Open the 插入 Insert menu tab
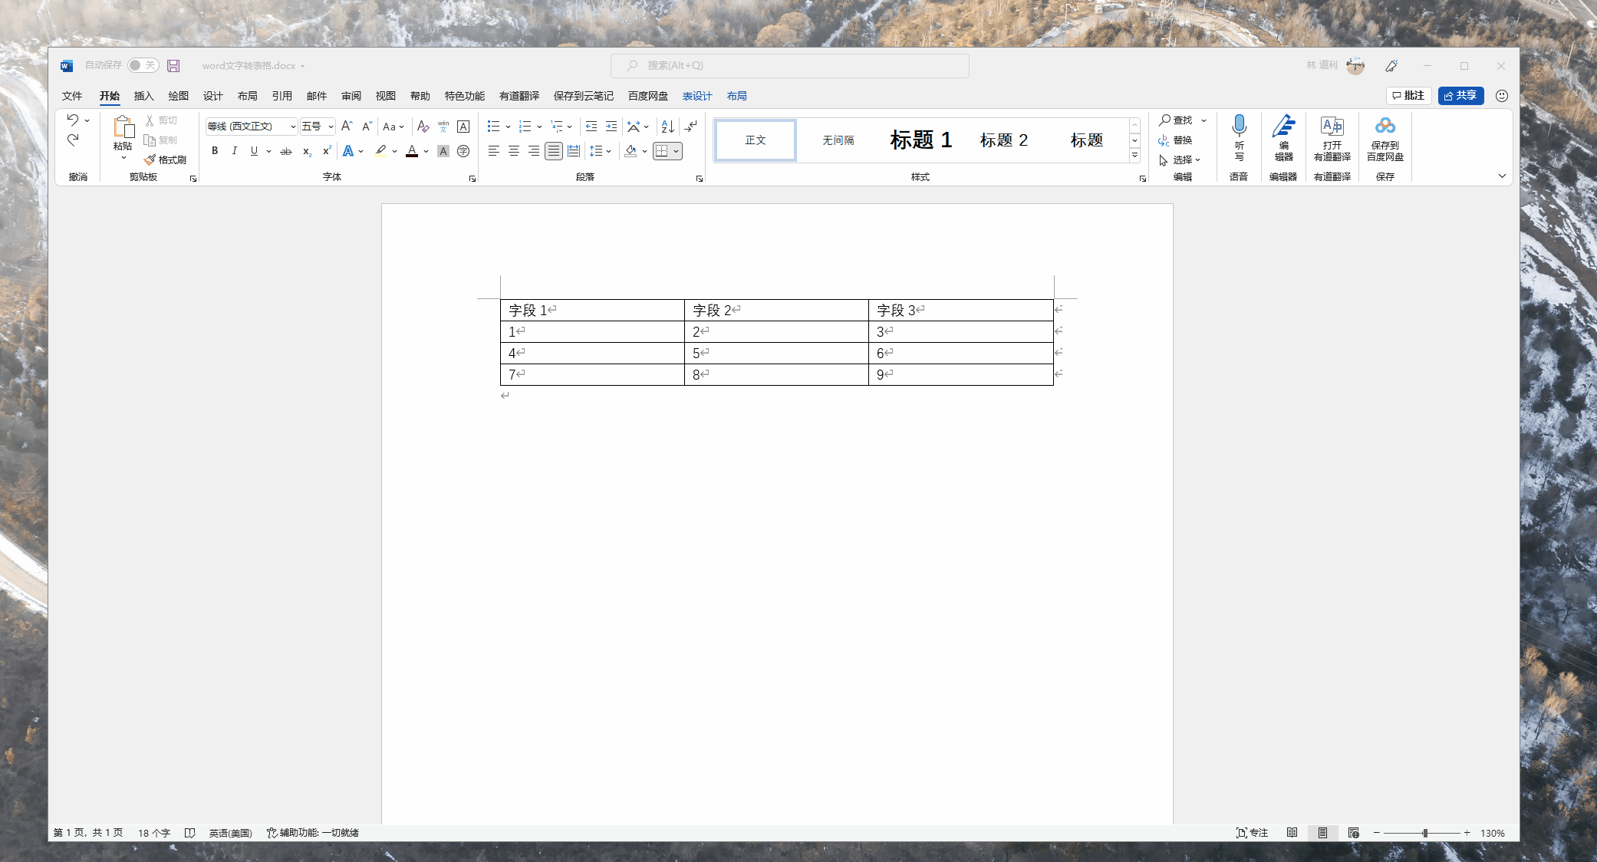1597x862 pixels. 143,96
